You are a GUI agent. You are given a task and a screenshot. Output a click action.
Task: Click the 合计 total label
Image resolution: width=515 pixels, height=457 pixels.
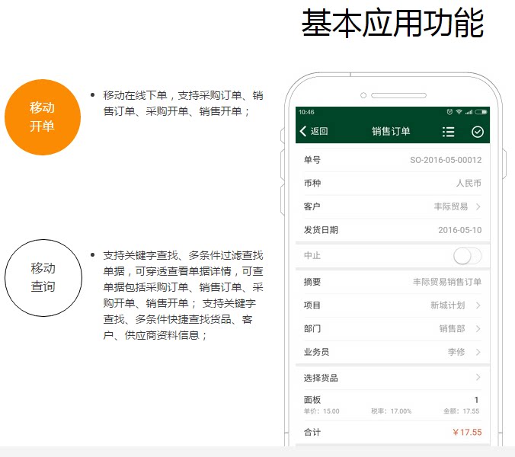pos(312,432)
